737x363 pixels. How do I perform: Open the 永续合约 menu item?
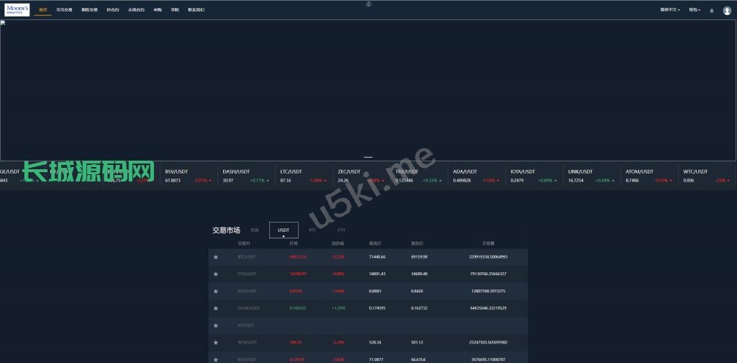pyautogui.click(x=136, y=10)
